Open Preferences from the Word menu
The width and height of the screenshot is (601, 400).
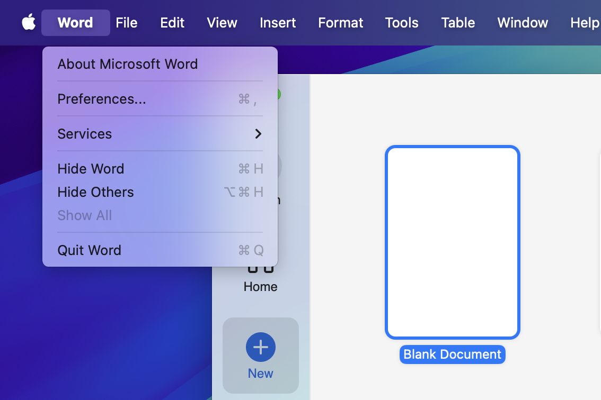click(160, 99)
